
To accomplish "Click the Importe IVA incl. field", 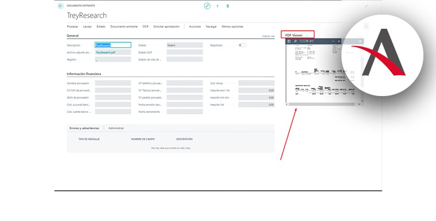I will tap(256, 98).
